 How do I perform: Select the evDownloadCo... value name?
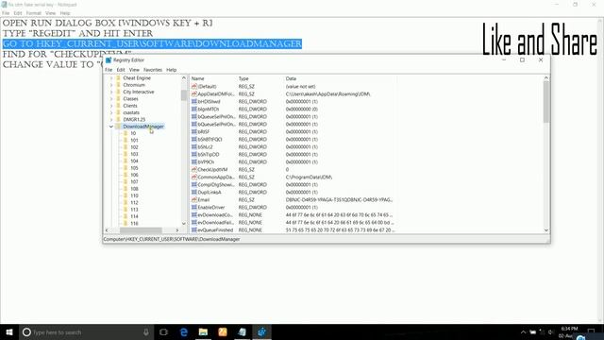215,214
